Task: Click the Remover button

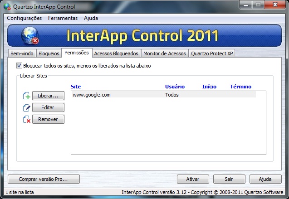Action: pyautogui.click(x=48, y=119)
